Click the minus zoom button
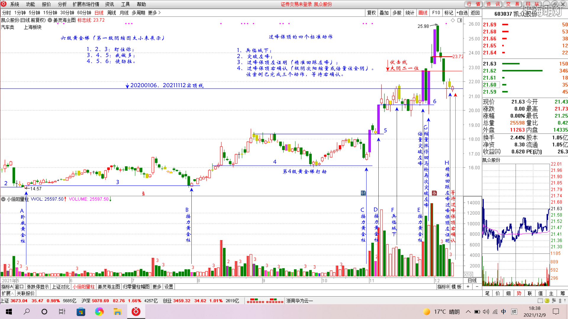The width and height of the screenshot is (568, 319). coord(477,287)
